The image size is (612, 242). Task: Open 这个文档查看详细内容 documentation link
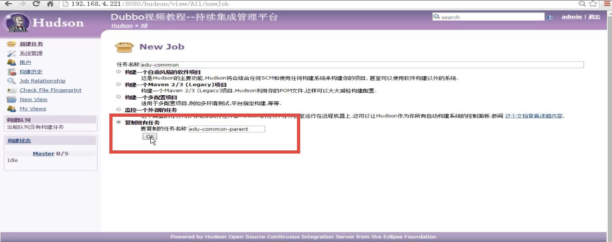pos(534,116)
